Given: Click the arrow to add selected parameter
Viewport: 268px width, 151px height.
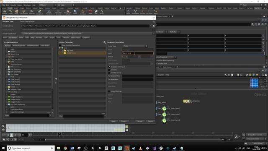Looking at the screenshot, I should click(56, 79).
